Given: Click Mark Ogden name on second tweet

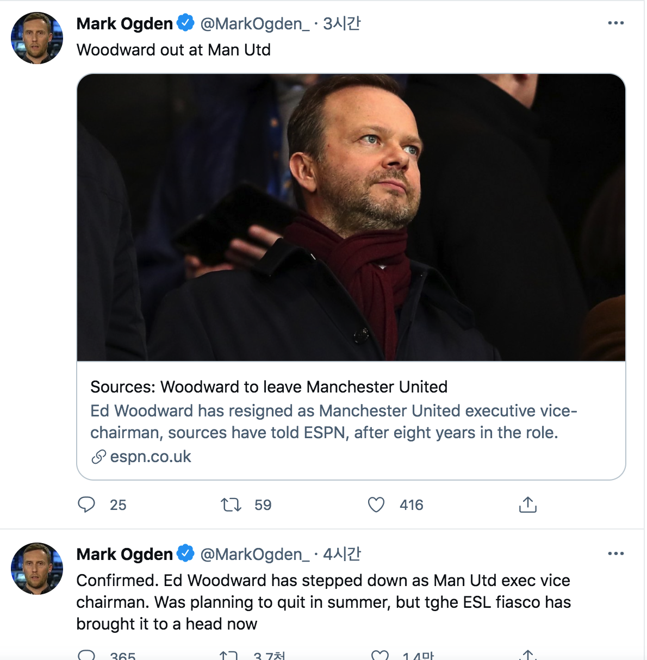Looking at the screenshot, I should pyautogui.click(x=125, y=555).
